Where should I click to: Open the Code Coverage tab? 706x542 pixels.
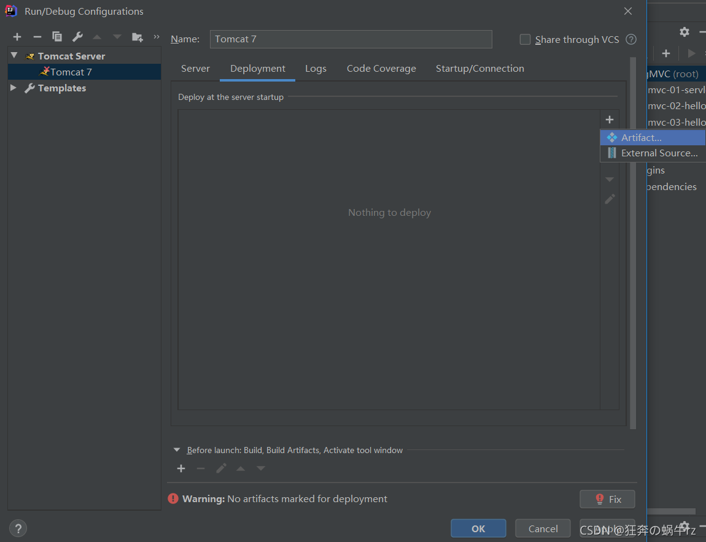pyautogui.click(x=381, y=69)
